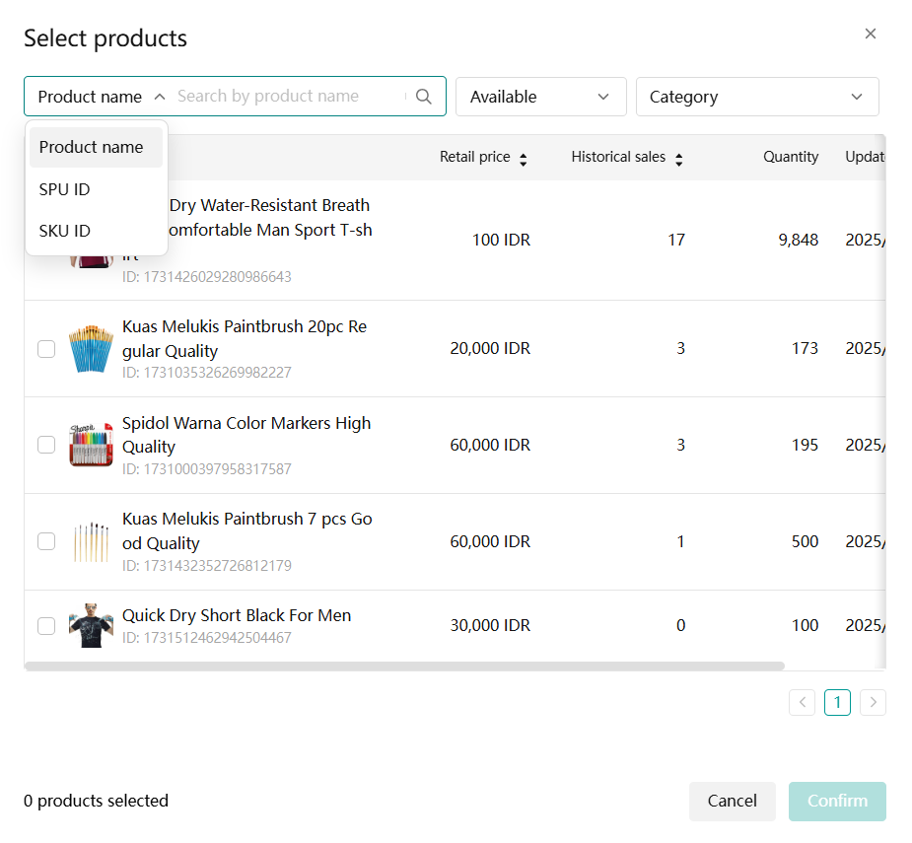The image size is (912, 843).
Task: Sort by Historical sales arrows
Action: [679, 158]
